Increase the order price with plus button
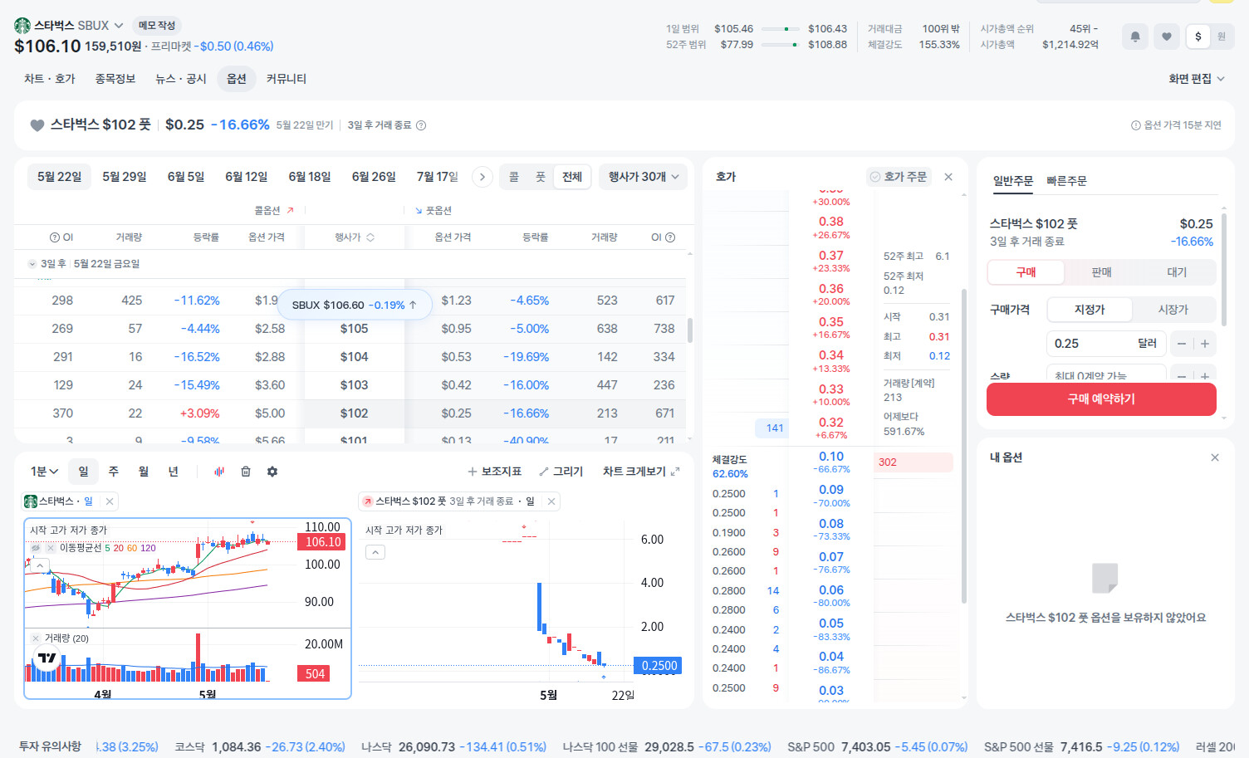1249x758 pixels. pyautogui.click(x=1205, y=344)
